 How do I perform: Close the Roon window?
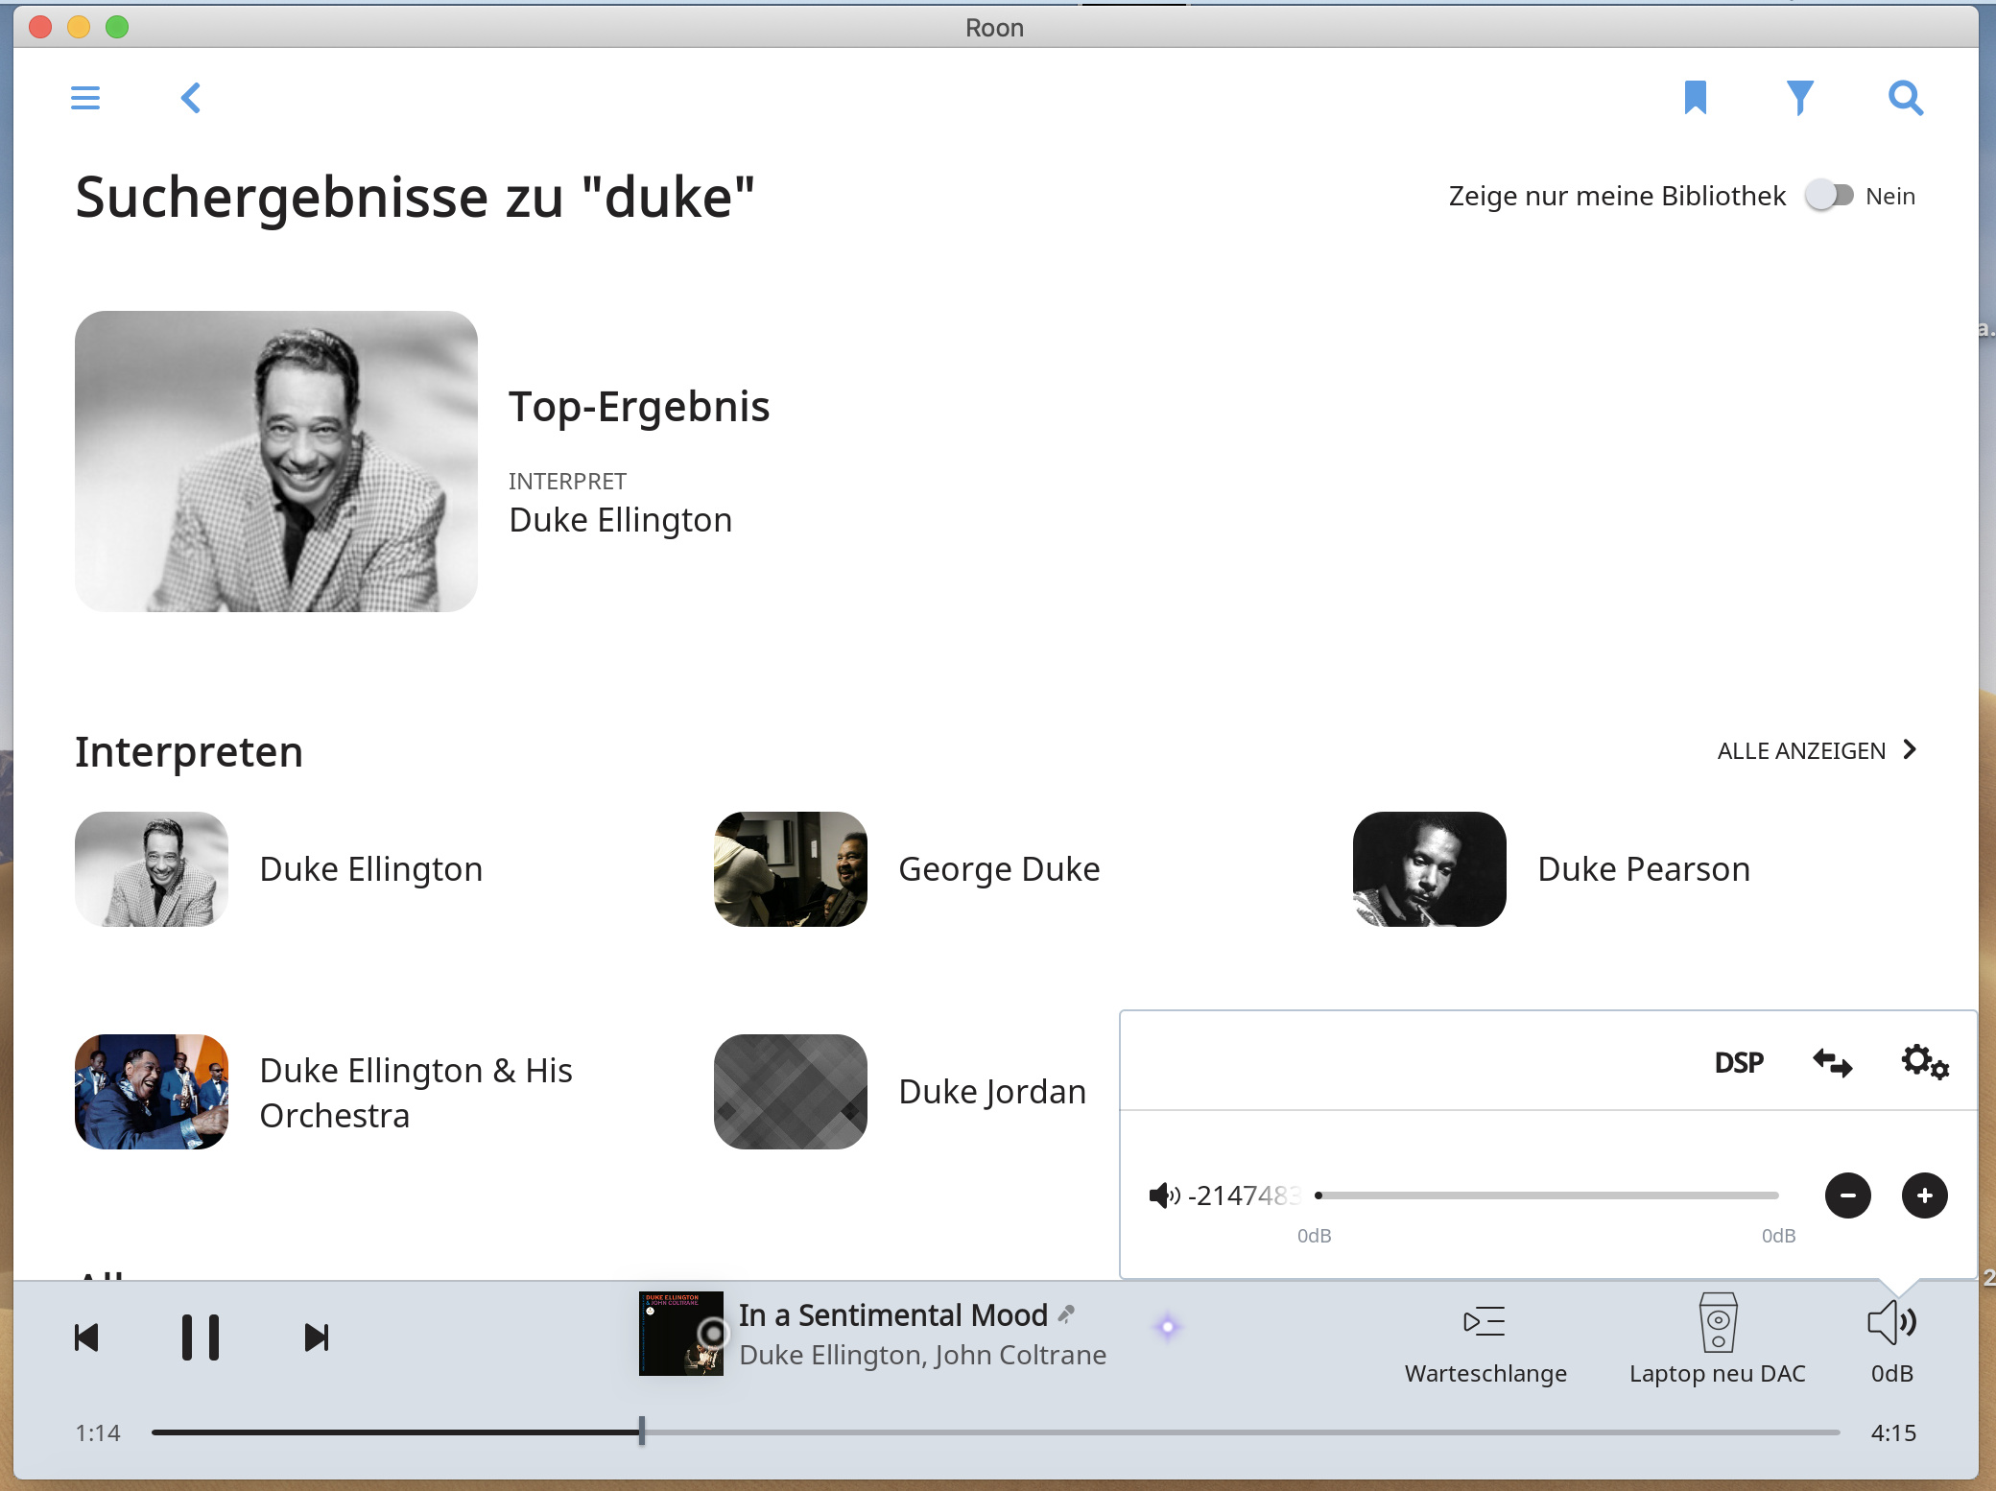40,27
